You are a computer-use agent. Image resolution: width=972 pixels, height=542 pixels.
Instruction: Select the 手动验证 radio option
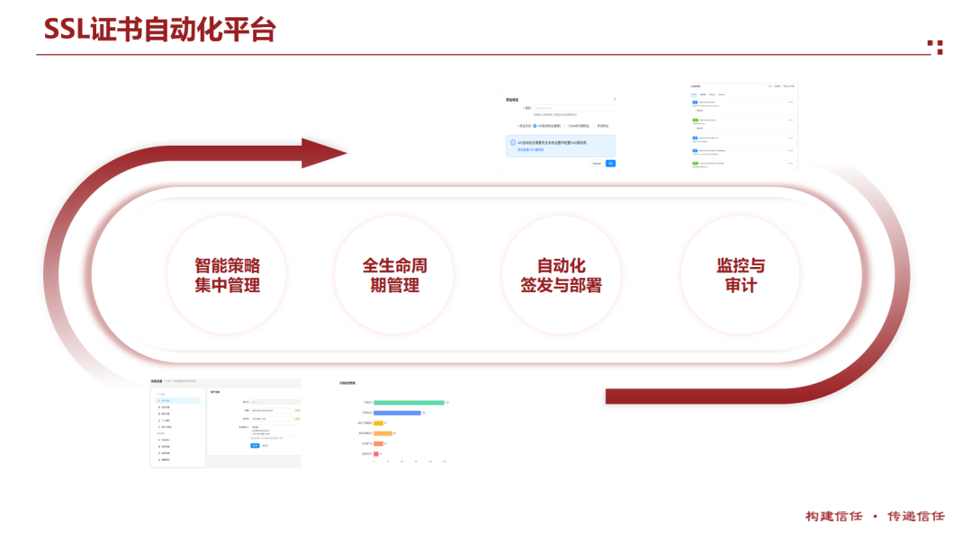coord(594,126)
